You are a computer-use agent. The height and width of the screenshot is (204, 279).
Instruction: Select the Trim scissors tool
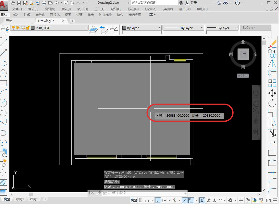coord(272,133)
